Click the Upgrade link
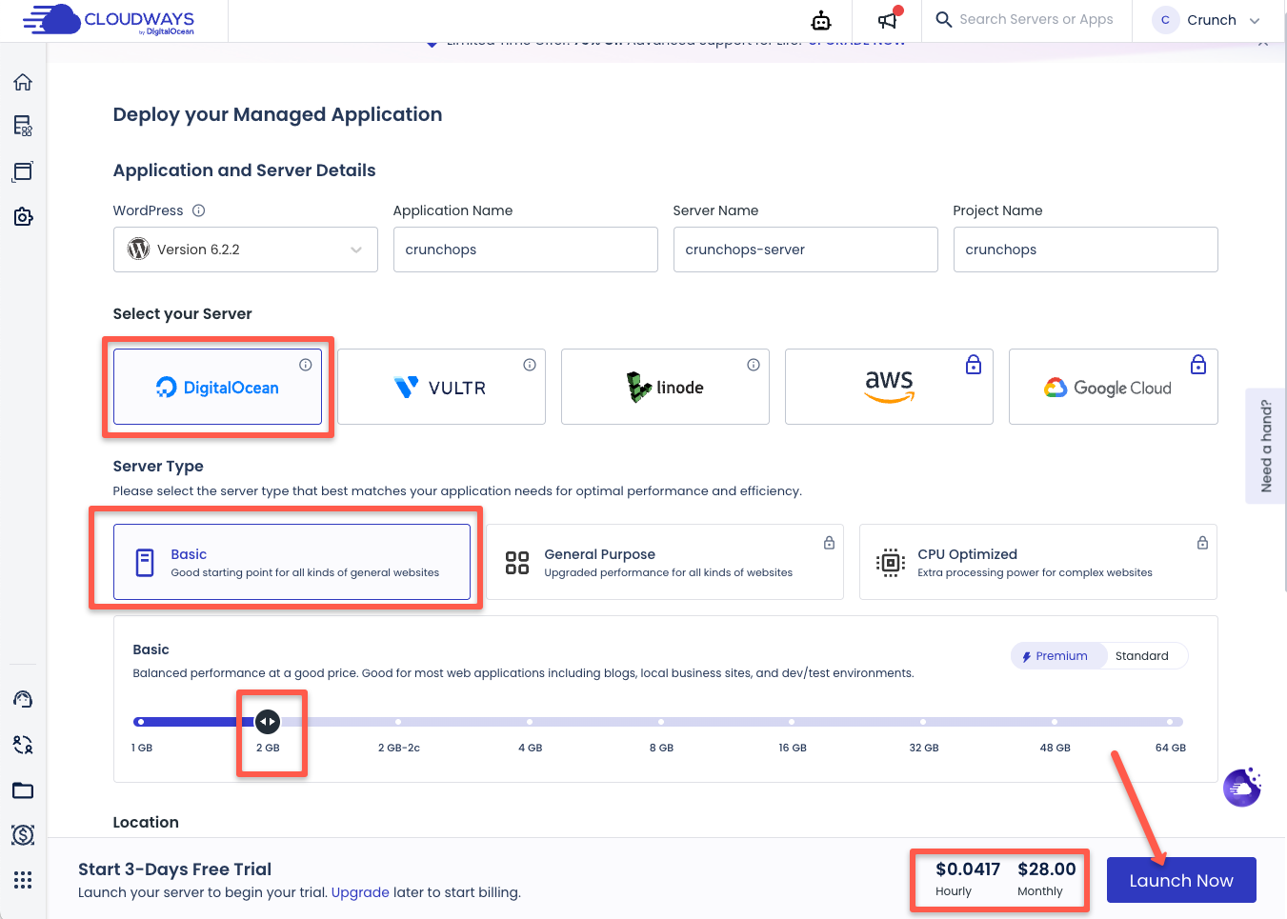 (360, 892)
